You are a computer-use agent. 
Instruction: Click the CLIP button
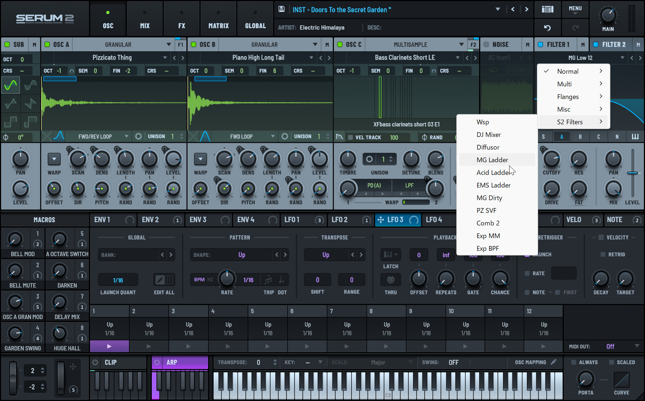pos(118,362)
